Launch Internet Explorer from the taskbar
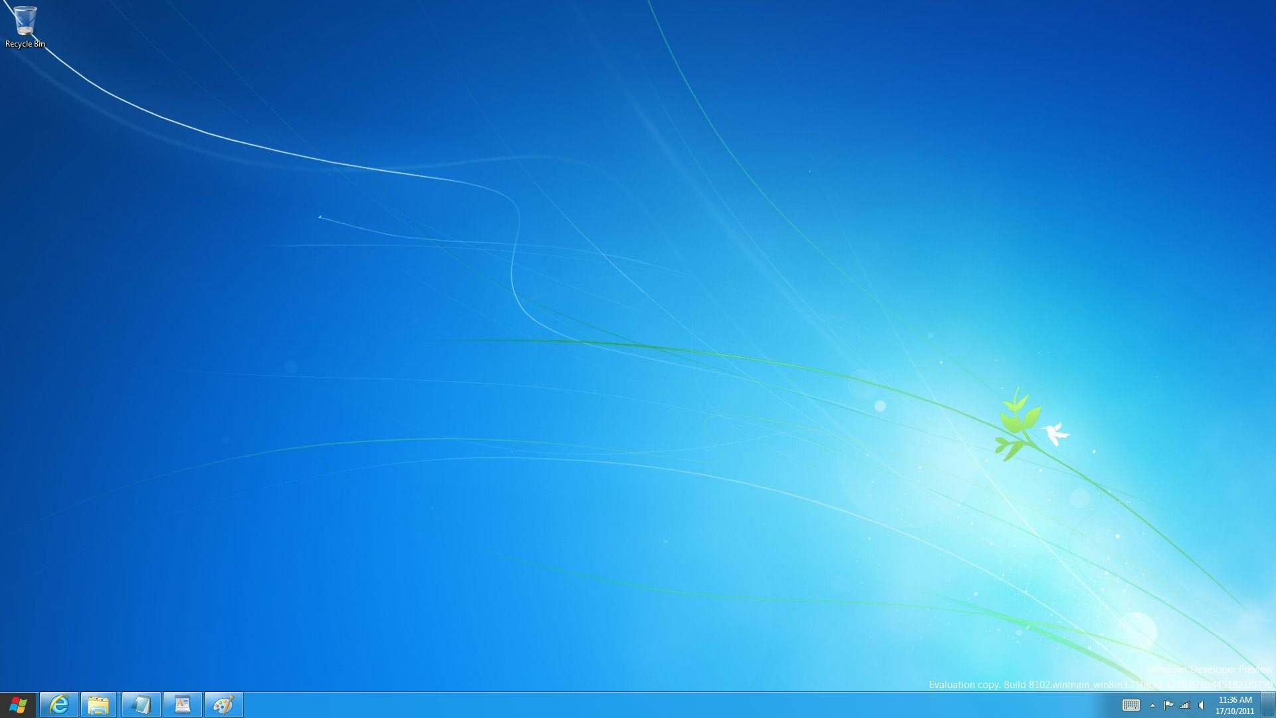The image size is (1276, 718). coord(59,705)
